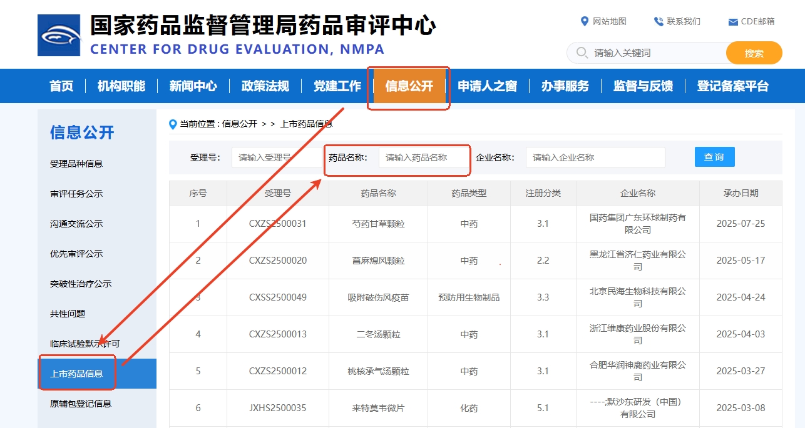Click date 2025-03-08
This screenshot has width=805, height=428.
pyautogui.click(x=741, y=408)
